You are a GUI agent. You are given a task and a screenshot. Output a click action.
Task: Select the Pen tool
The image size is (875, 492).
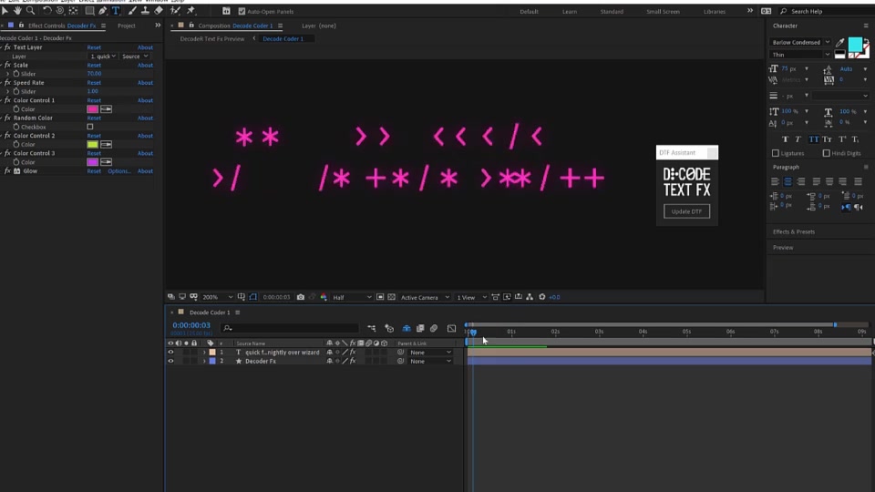point(103,11)
